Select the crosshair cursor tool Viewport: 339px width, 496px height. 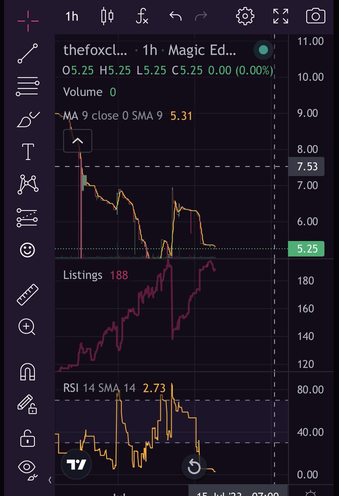coord(28,20)
